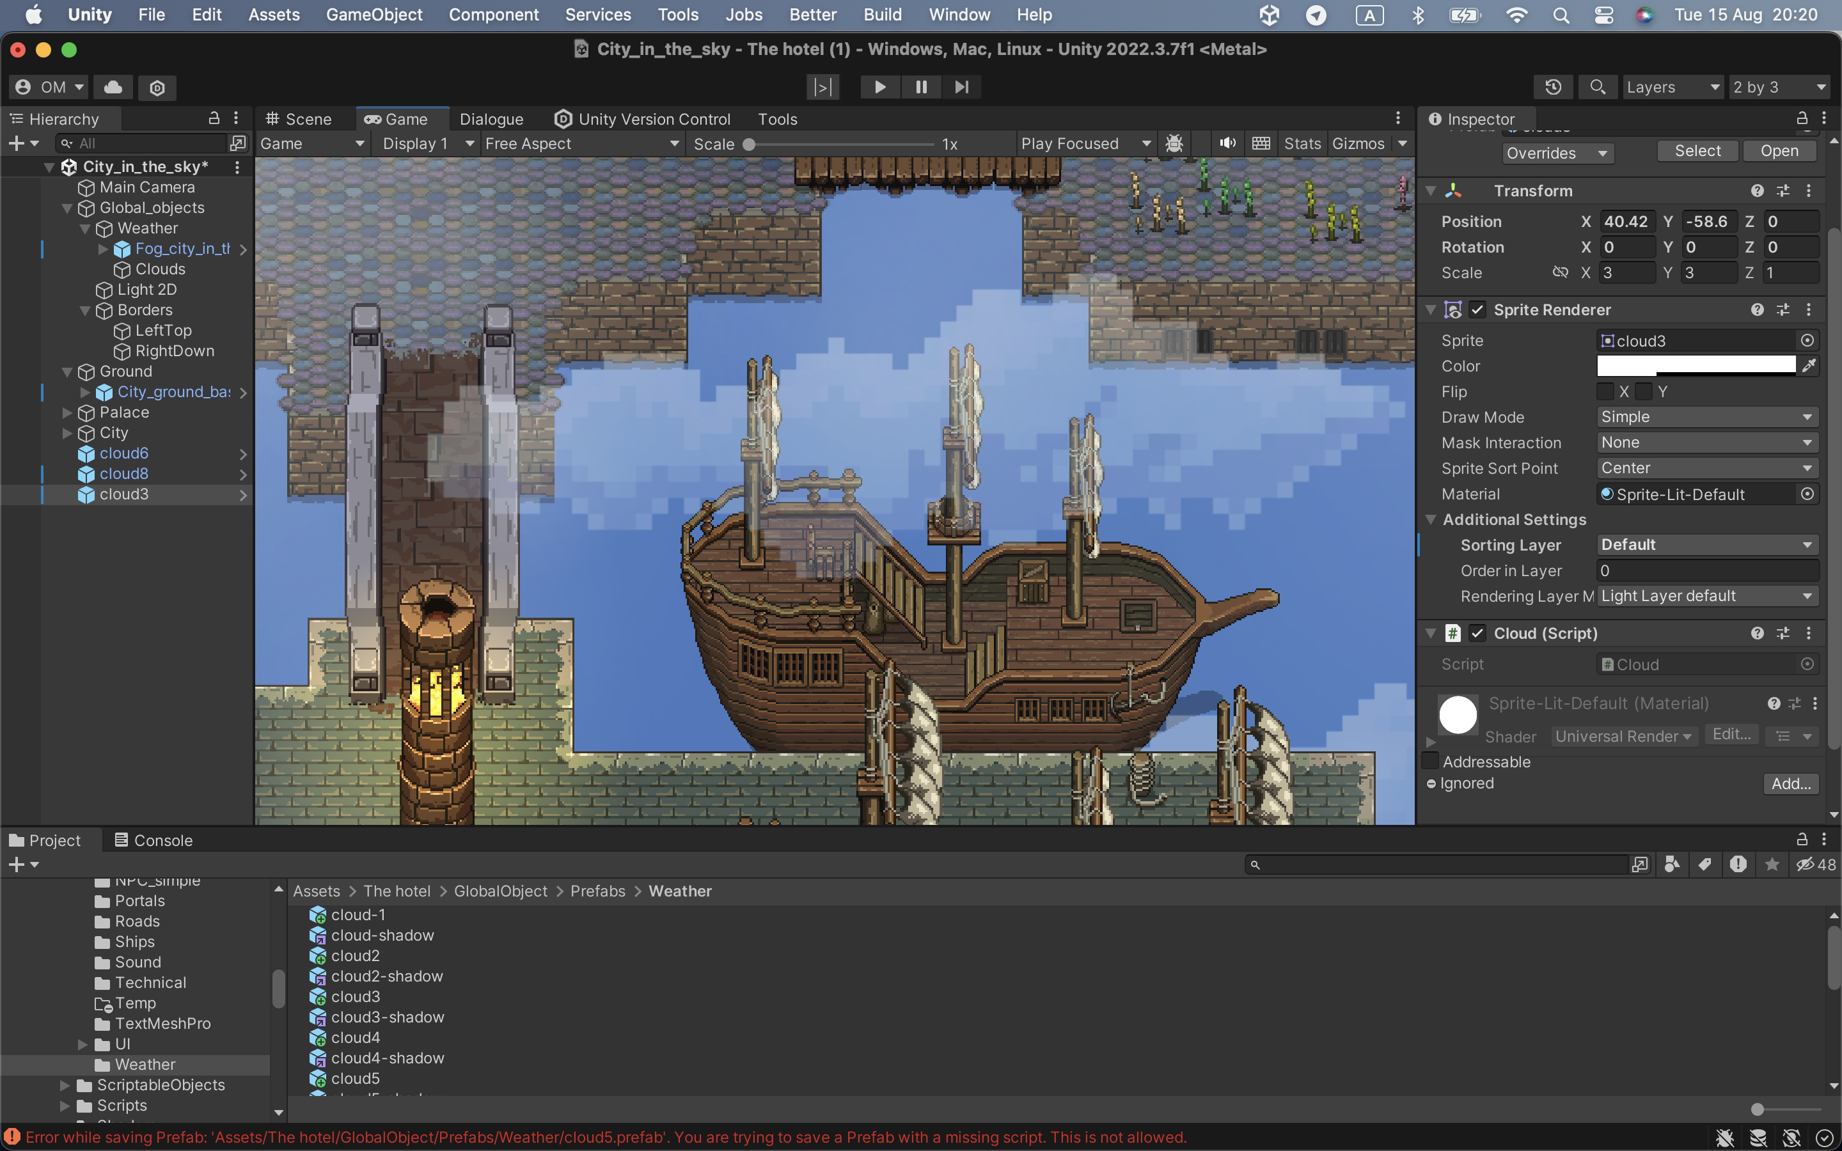Viewport: 1842px width, 1151px height.
Task: Collapse the Borders tree item
Action: coord(84,311)
